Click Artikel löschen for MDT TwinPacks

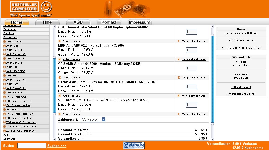click(71, 114)
